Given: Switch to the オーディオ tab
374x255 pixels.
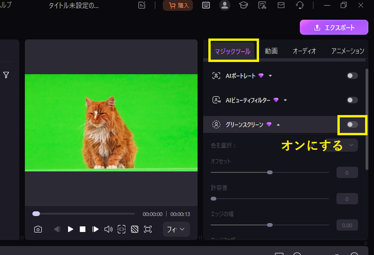Looking at the screenshot, I should (x=304, y=51).
